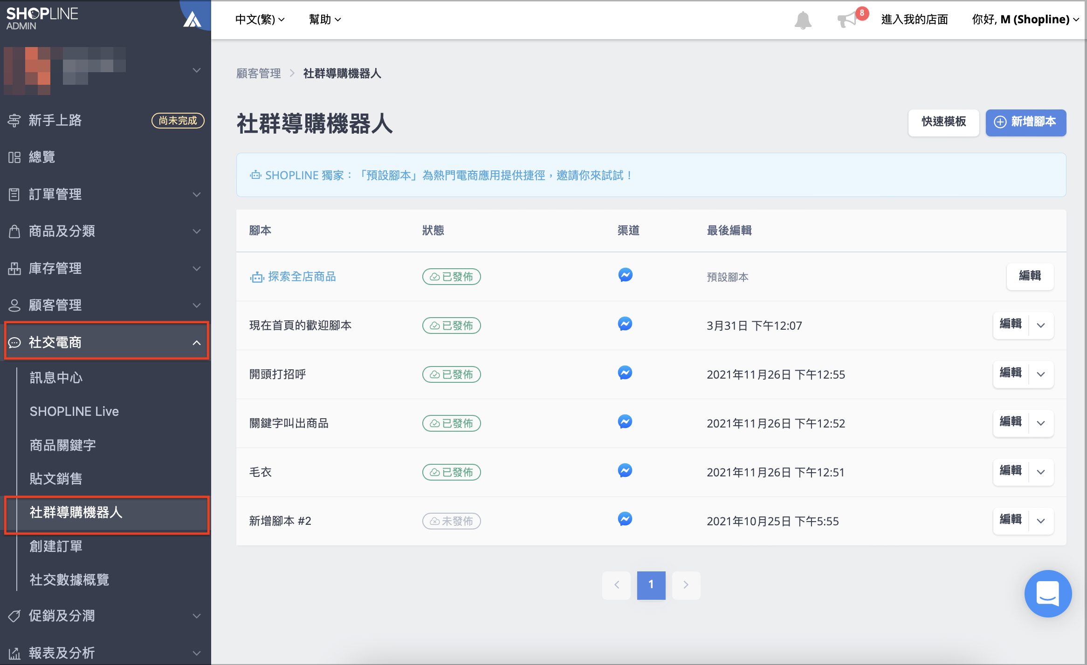
Task: Click the 新增腳本 button
Action: (x=1025, y=122)
